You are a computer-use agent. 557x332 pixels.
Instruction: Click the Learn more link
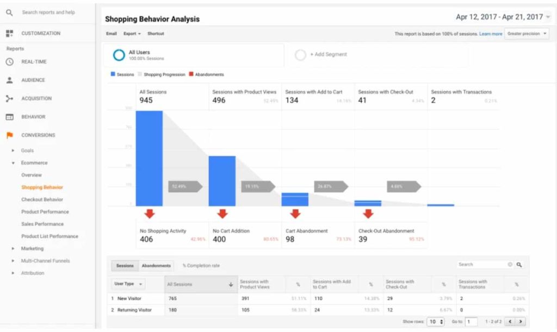point(492,33)
